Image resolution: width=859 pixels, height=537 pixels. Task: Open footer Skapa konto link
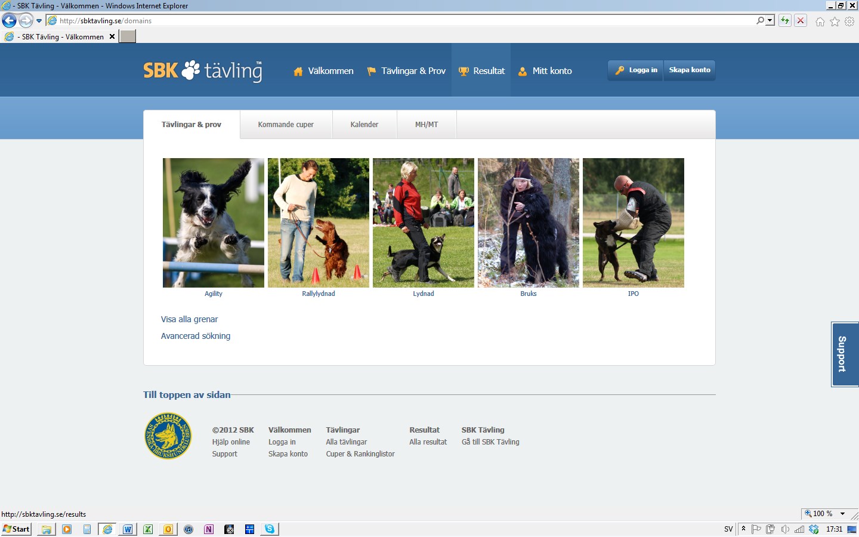tap(288, 454)
